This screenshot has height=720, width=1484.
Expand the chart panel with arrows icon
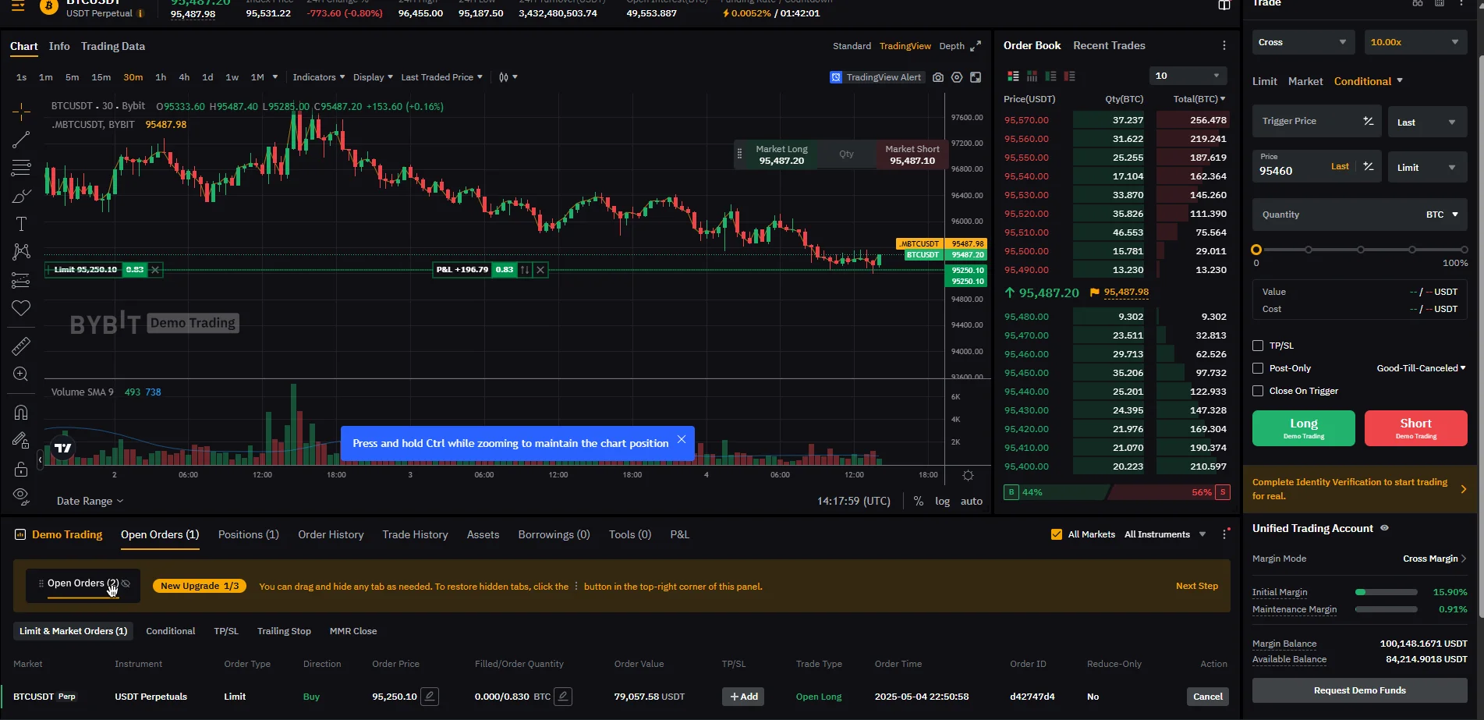click(x=976, y=47)
